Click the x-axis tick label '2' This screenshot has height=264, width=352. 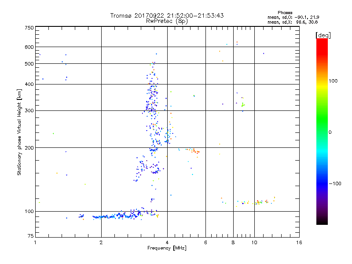coord(101,242)
